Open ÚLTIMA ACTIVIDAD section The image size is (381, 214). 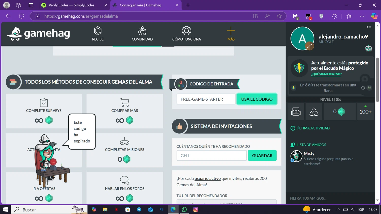[x=310, y=128]
